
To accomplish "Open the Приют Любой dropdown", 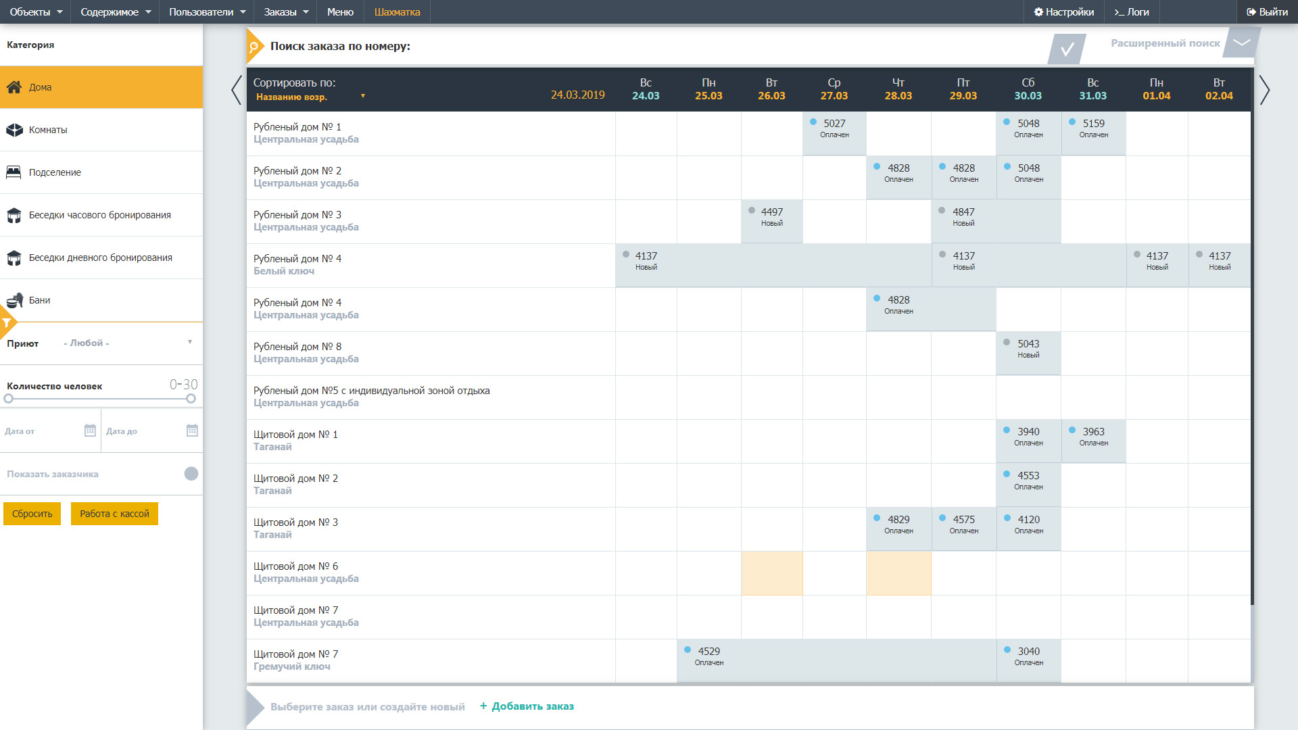I will (127, 343).
